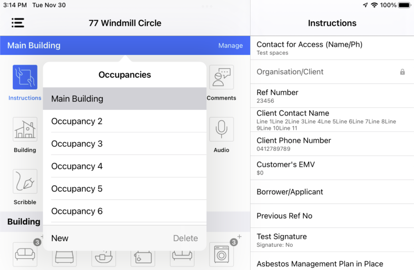Screen dimensions: 414x270
Task: Tap Delete in the Occupancies popover
Action: pos(185,238)
